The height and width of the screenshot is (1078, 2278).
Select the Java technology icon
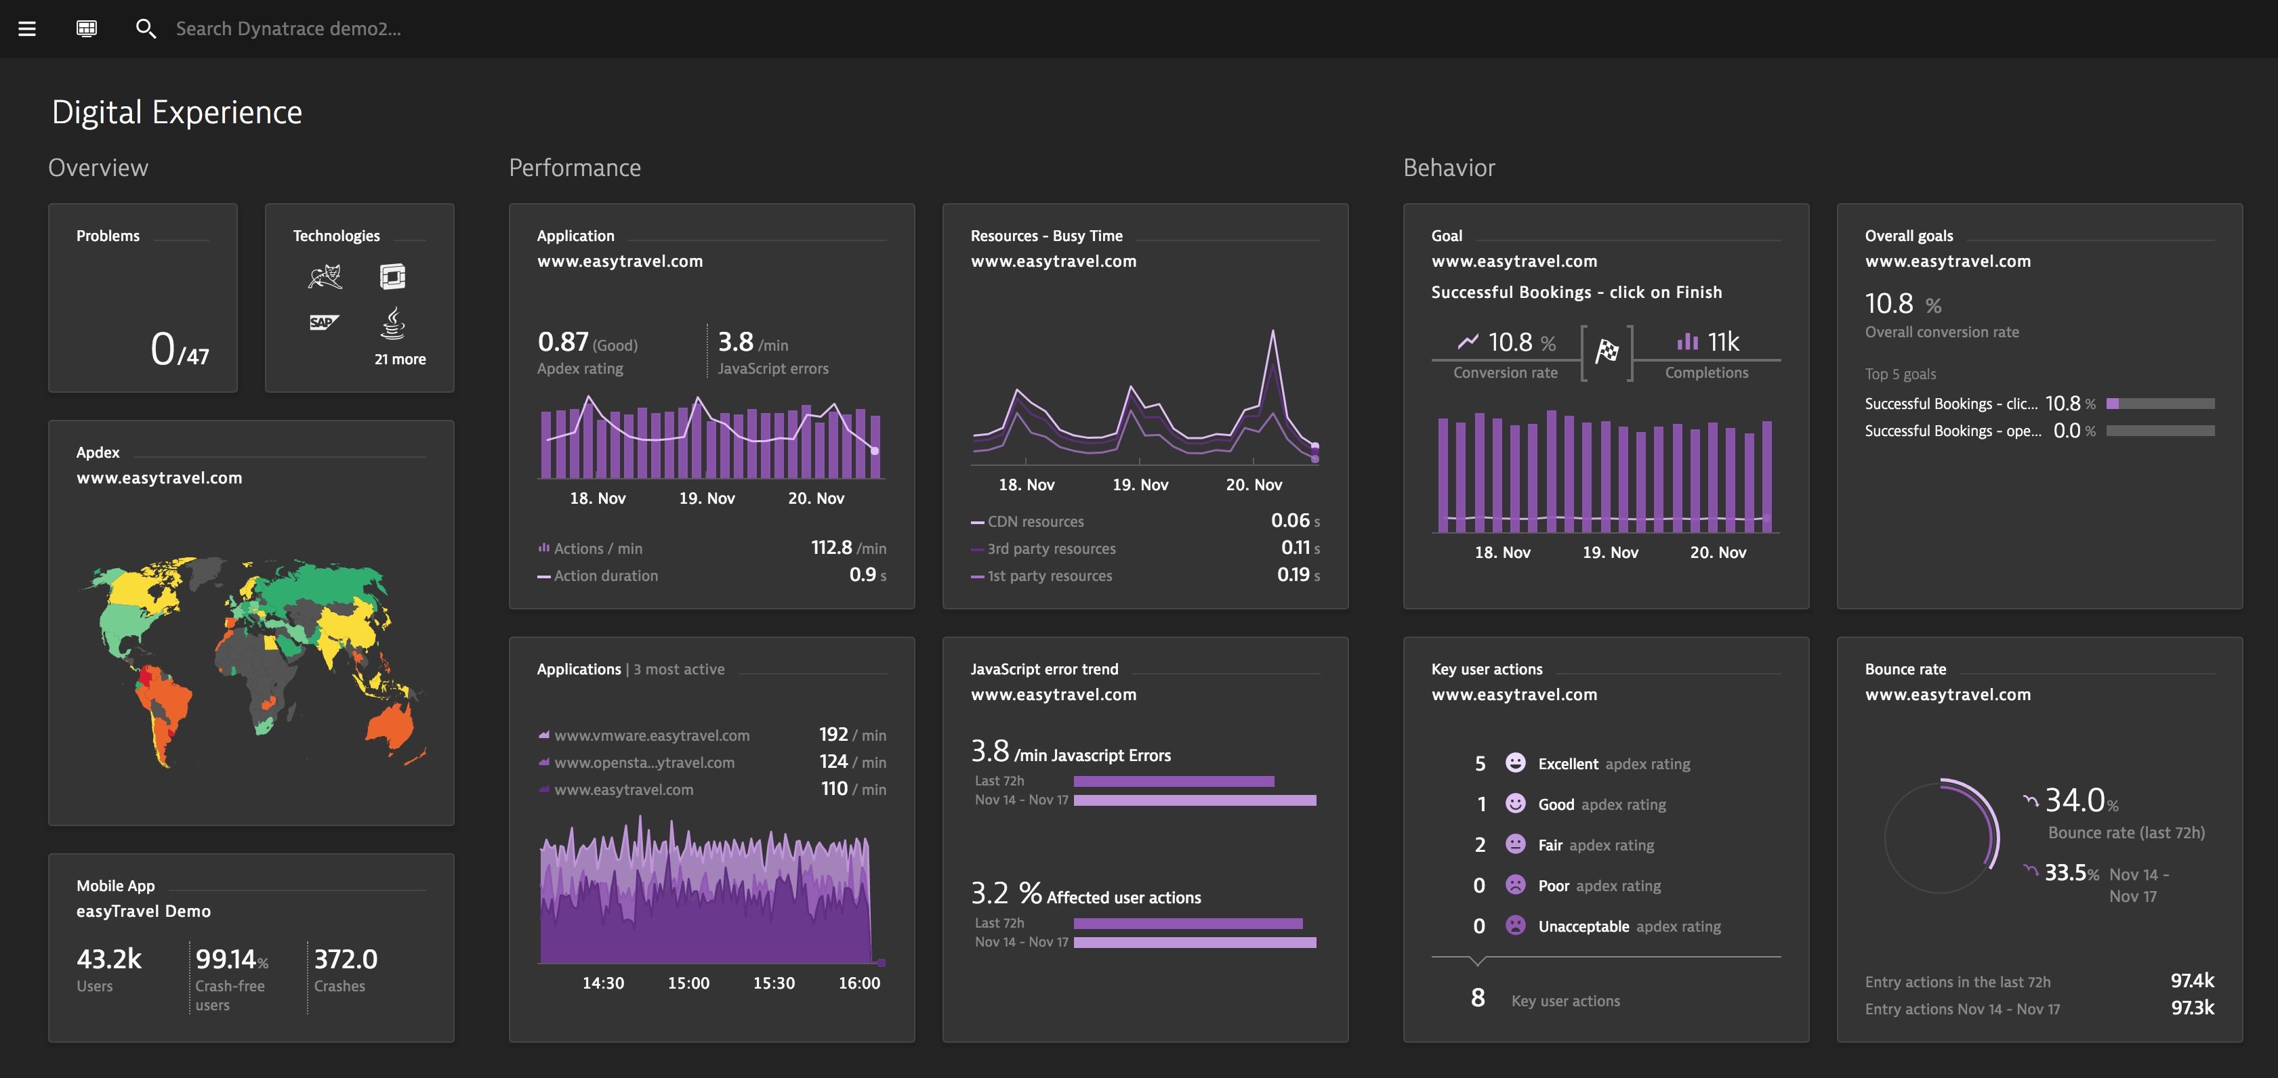392,324
